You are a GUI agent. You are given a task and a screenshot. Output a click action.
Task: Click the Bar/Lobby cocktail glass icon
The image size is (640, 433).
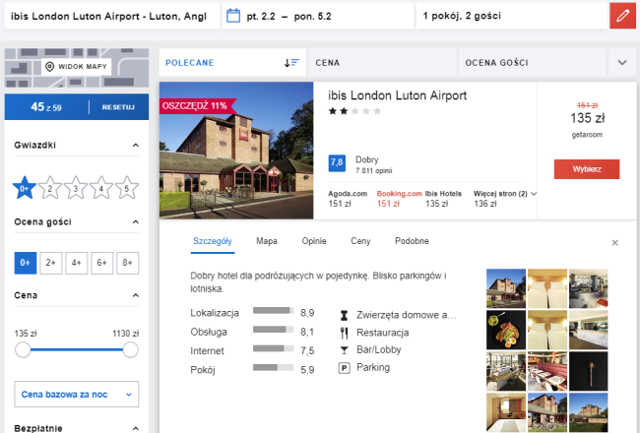[344, 350]
